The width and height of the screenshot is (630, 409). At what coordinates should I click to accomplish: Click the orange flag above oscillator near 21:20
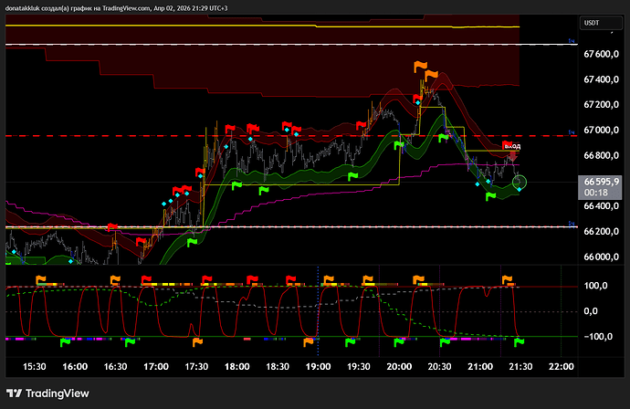pyautogui.click(x=507, y=279)
